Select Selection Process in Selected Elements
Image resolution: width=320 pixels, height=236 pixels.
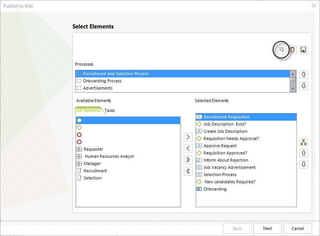coord(246,175)
